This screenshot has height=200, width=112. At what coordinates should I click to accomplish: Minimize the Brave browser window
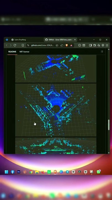[94, 40]
